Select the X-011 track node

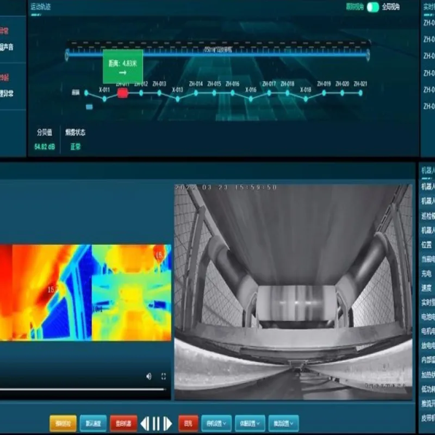(104, 98)
